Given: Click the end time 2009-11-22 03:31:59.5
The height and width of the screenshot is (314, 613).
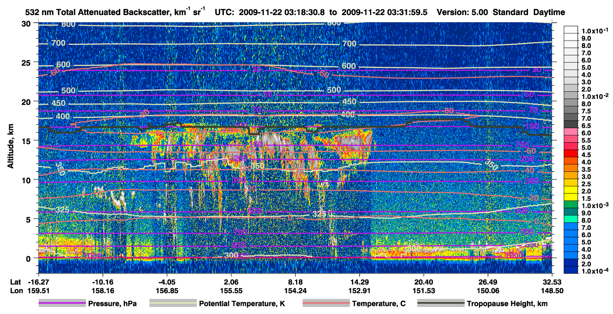Looking at the screenshot, I should (385, 13).
